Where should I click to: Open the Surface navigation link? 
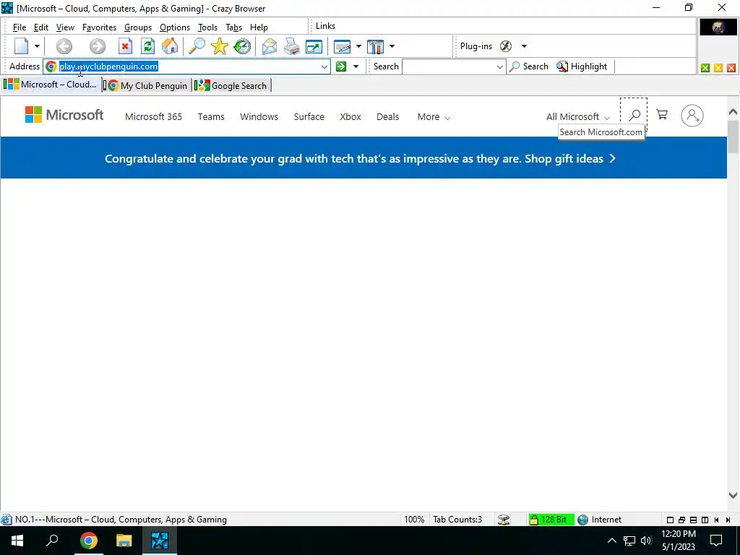309,116
